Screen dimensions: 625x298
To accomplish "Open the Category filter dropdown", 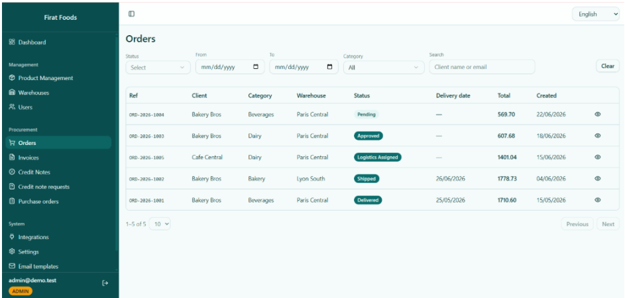I will click(x=384, y=68).
